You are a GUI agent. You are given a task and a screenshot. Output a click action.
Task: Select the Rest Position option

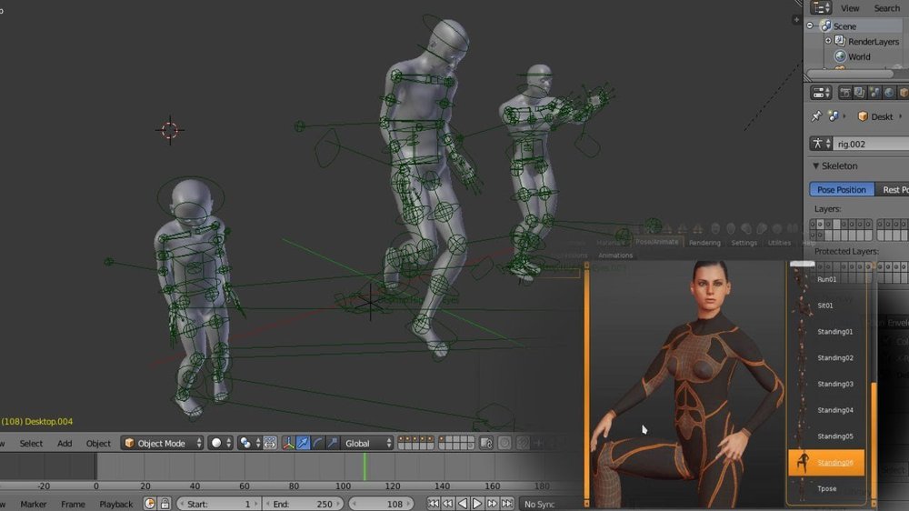(x=893, y=189)
